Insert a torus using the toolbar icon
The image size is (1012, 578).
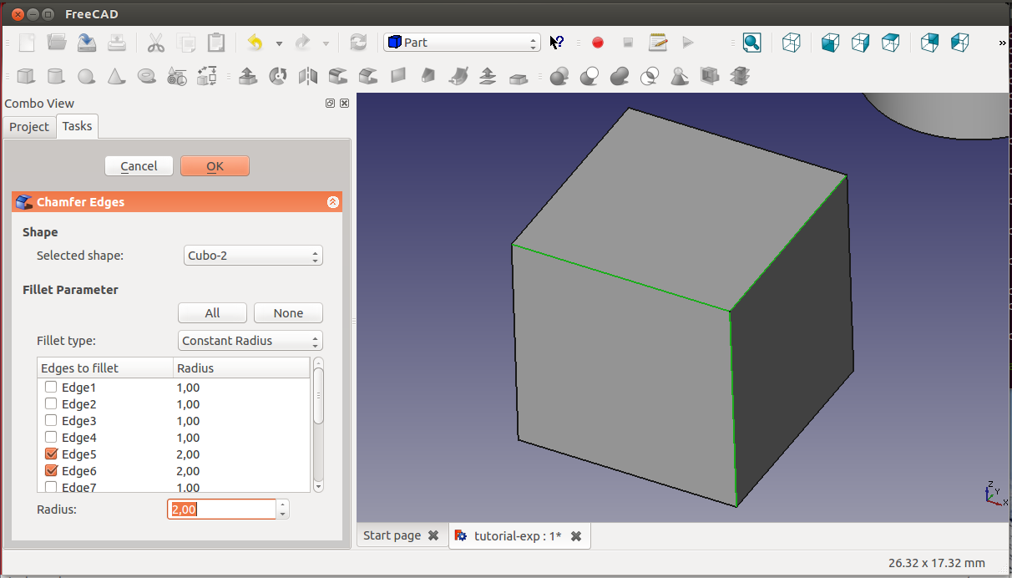147,77
